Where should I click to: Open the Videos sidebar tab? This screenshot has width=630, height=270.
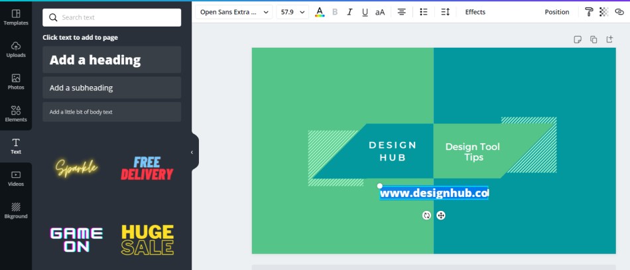click(x=16, y=178)
